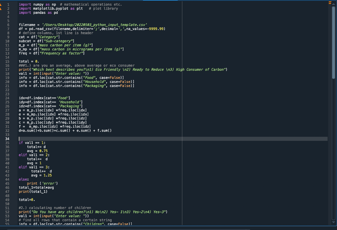Click the 'b = m_p.iloc[idz] *freq.iloc[idz]' line
Viewport: 337px width, 230px height.
(53, 119)
